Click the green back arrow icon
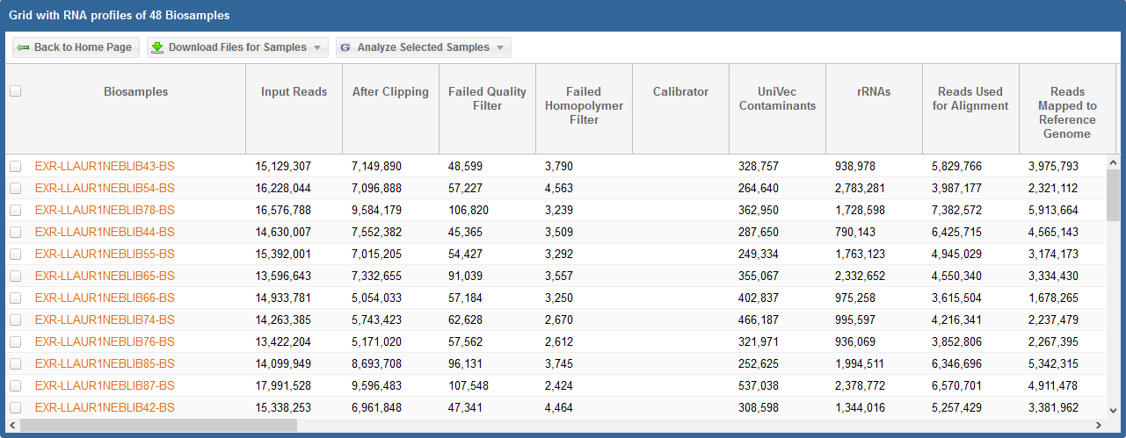Viewport: 1126px width, 438px height. coord(23,47)
